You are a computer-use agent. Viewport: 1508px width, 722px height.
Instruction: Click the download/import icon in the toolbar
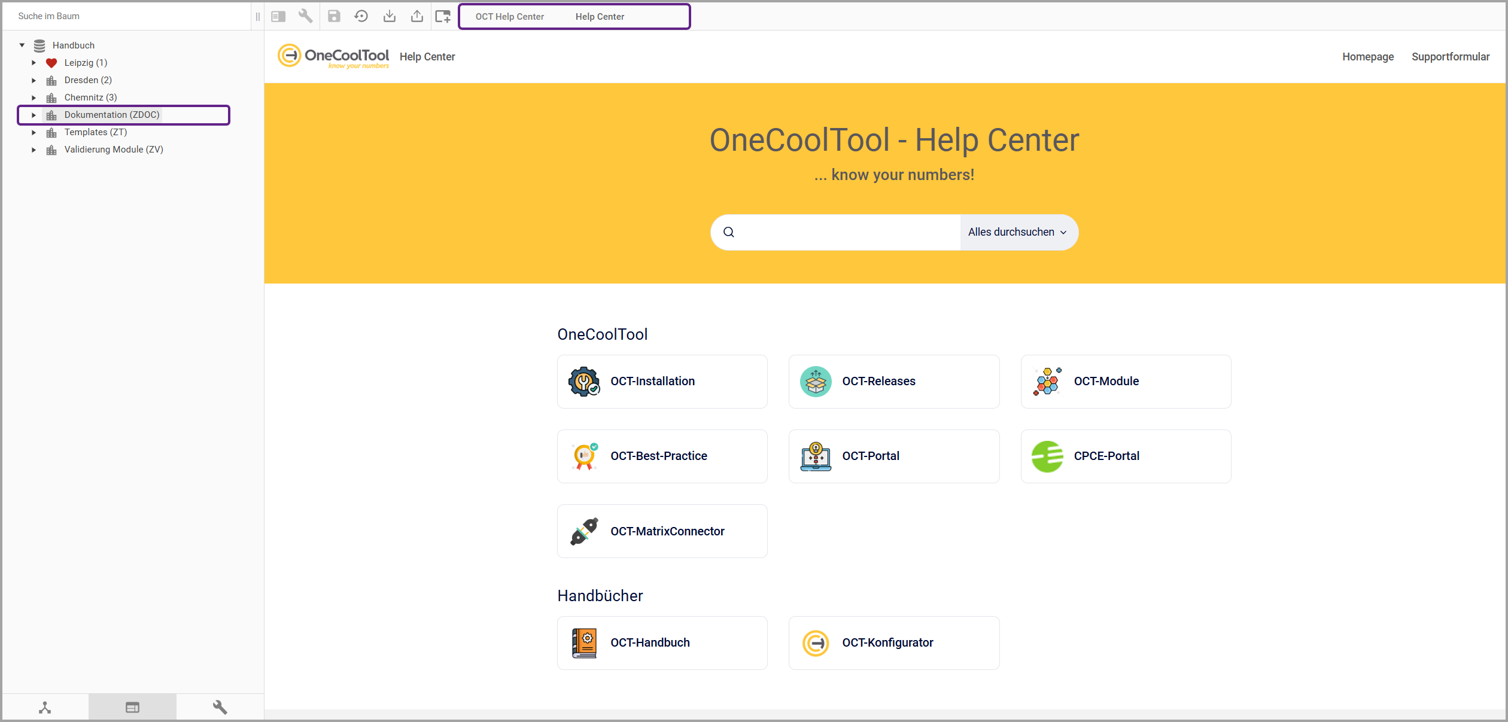390,16
